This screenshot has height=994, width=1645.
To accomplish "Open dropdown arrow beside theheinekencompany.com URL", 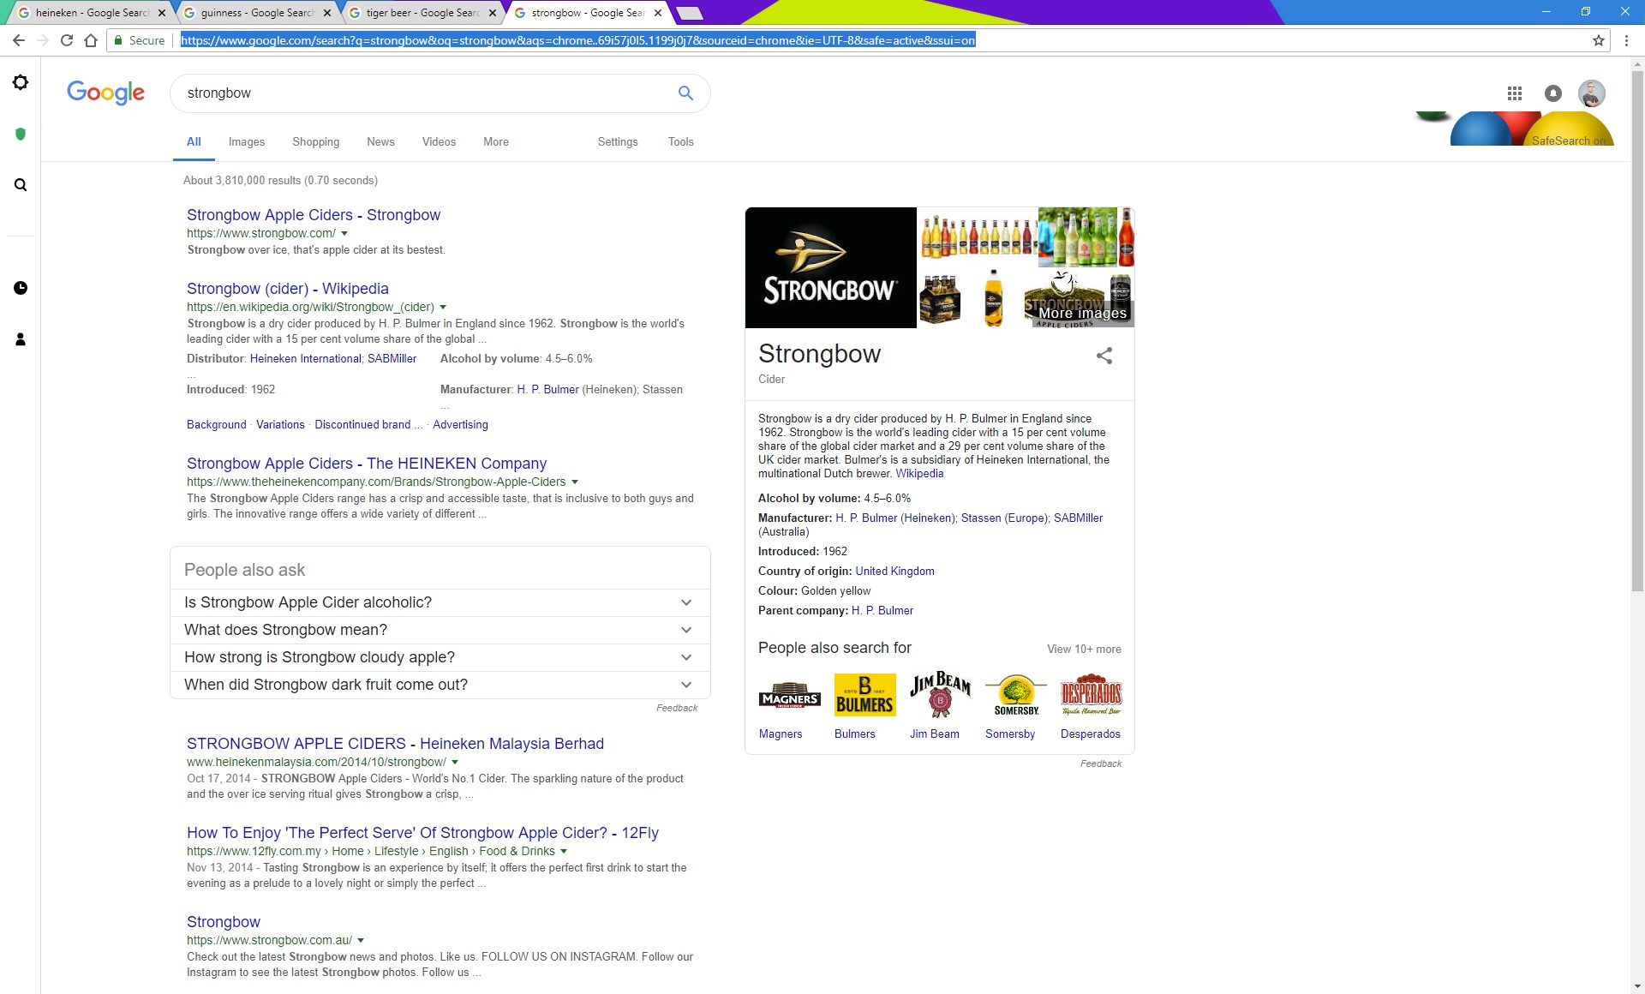I will (575, 482).
